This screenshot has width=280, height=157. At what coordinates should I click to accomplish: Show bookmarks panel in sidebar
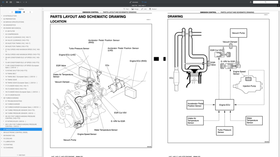point(12,12)
